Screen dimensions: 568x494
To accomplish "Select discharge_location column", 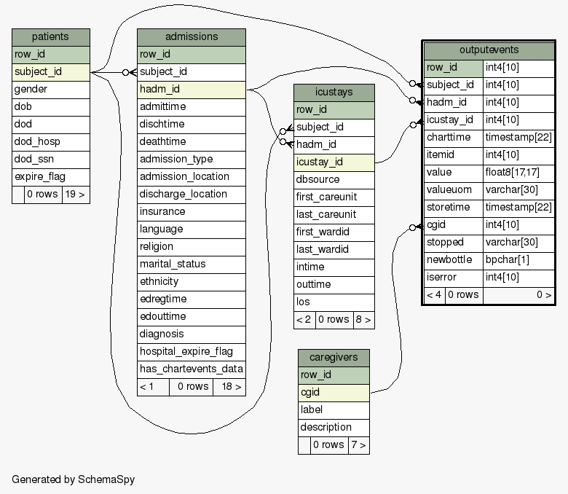I will (x=192, y=195).
